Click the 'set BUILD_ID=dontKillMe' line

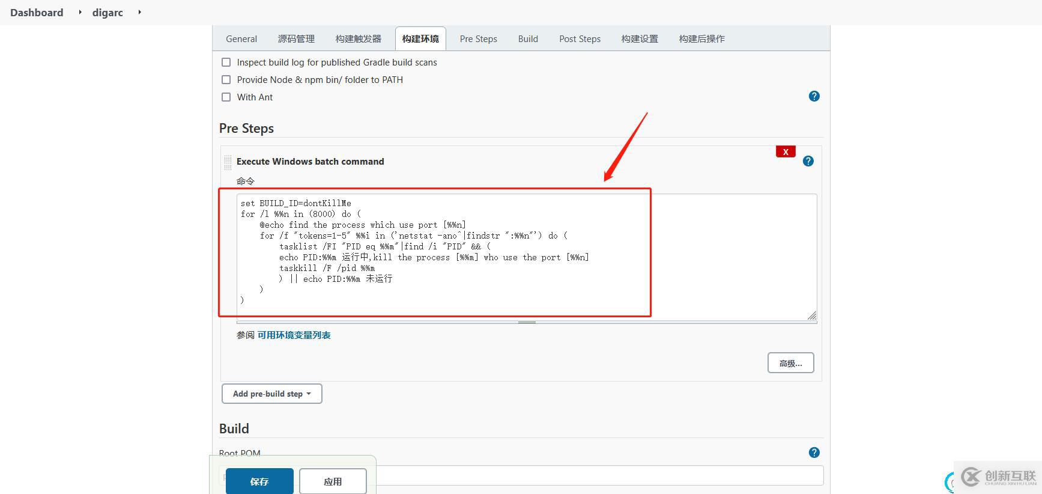(296, 203)
